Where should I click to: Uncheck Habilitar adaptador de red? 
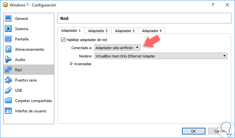(63, 40)
